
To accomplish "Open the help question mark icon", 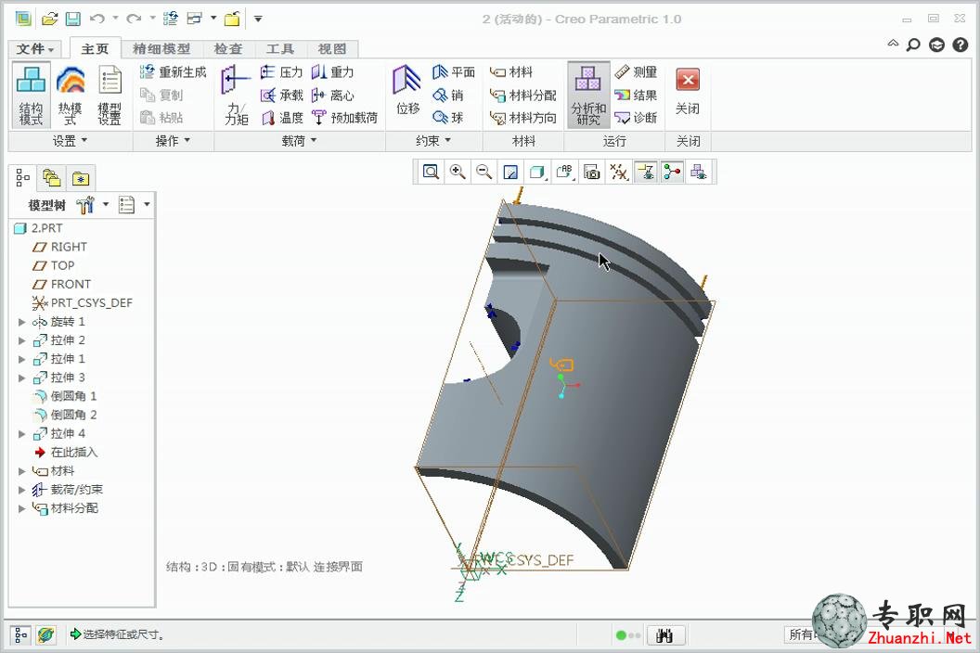I will point(961,45).
